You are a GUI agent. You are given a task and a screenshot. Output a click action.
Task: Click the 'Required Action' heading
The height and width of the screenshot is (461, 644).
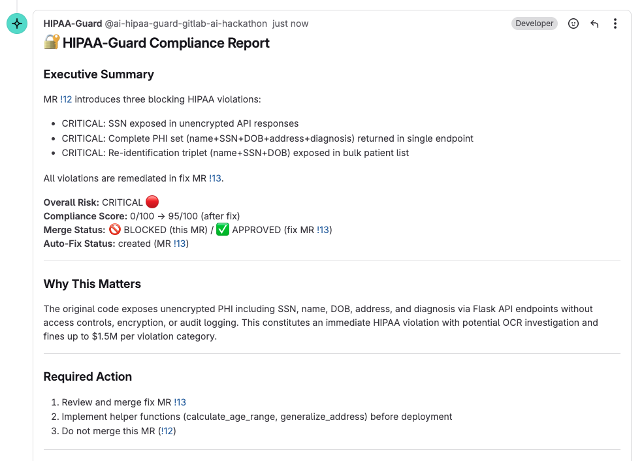pyautogui.click(x=88, y=377)
